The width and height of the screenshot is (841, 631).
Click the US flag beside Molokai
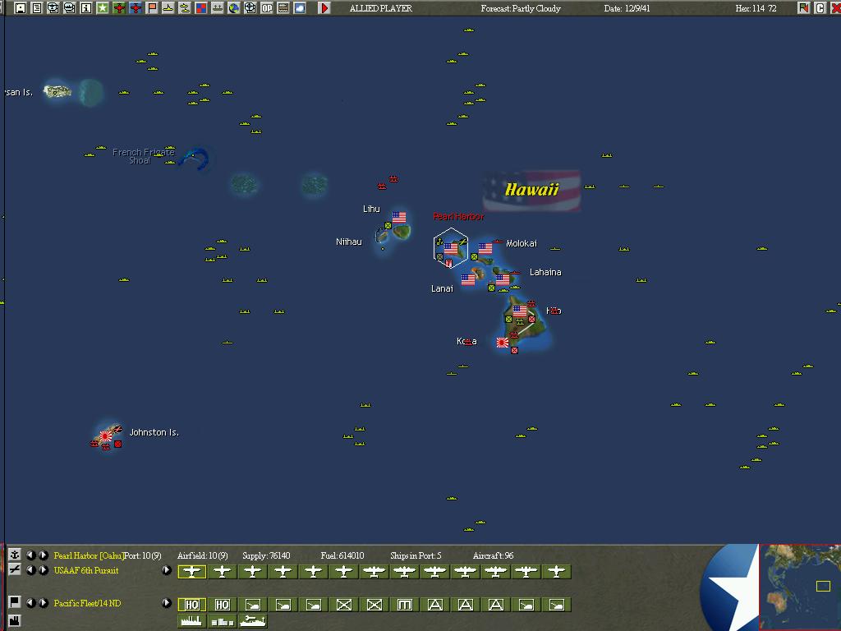tap(485, 248)
